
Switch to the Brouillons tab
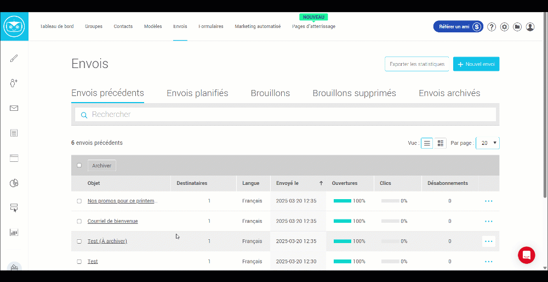[270, 93]
